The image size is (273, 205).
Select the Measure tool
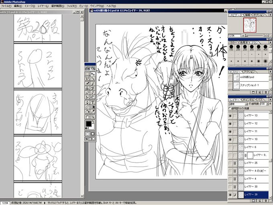tap(88, 107)
